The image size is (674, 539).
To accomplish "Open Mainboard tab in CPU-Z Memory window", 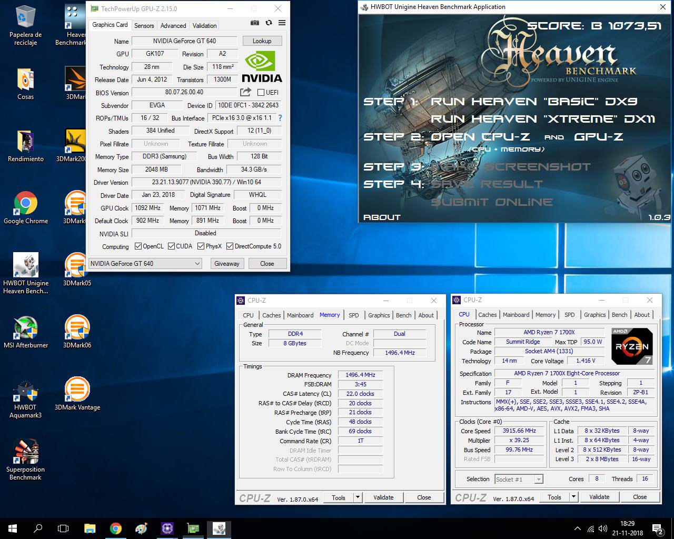I will 300,315.
